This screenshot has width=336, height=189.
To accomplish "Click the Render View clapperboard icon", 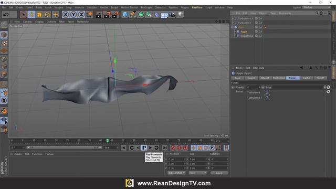I will (99, 15).
